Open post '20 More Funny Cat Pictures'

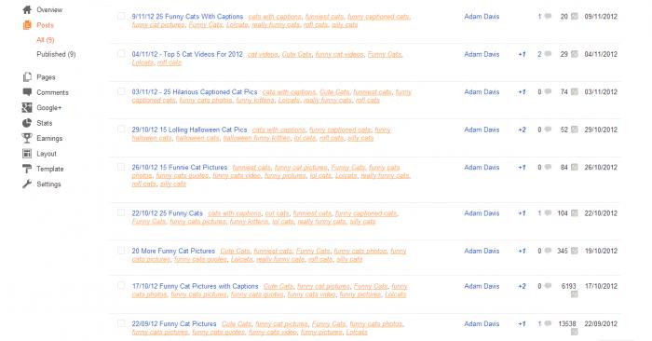pos(173,251)
